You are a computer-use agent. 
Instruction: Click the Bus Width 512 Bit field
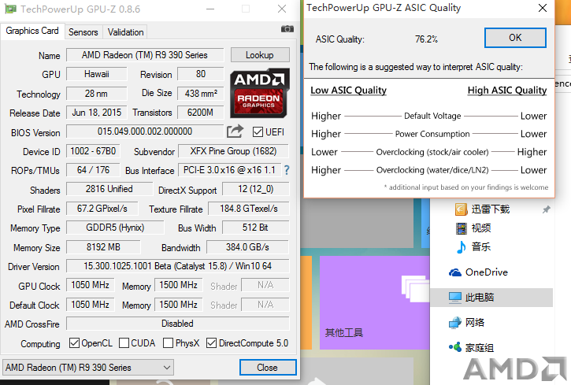point(256,228)
